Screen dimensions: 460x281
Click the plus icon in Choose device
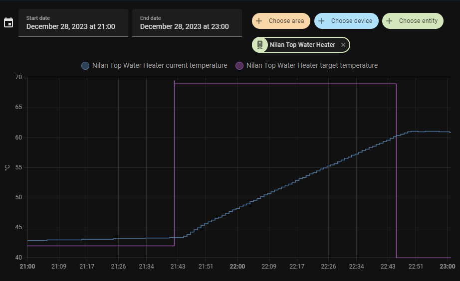point(321,21)
